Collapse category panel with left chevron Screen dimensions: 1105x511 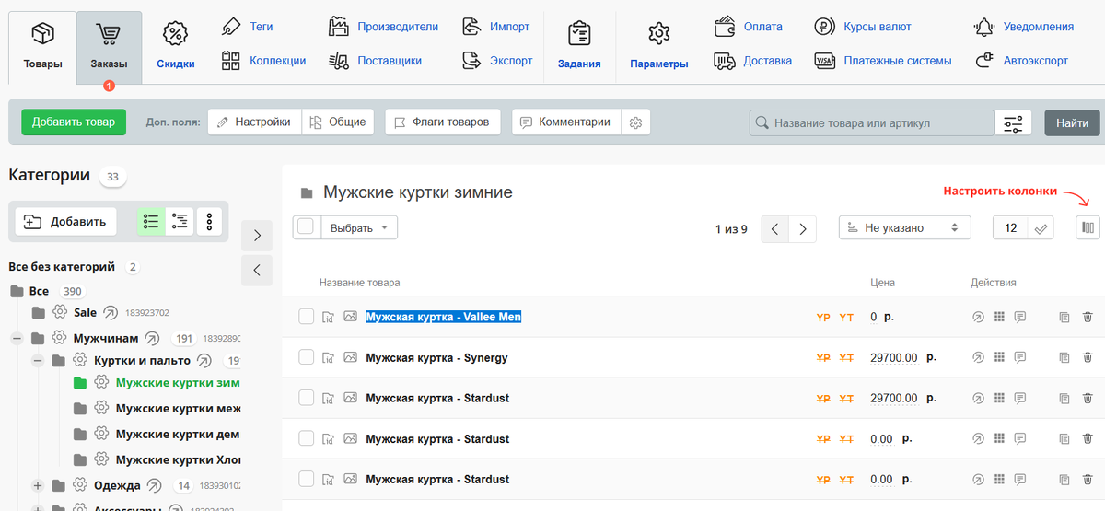(257, 271)
